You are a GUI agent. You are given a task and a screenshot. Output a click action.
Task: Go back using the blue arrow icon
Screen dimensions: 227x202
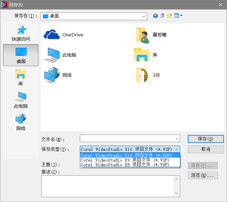point(155,16)
